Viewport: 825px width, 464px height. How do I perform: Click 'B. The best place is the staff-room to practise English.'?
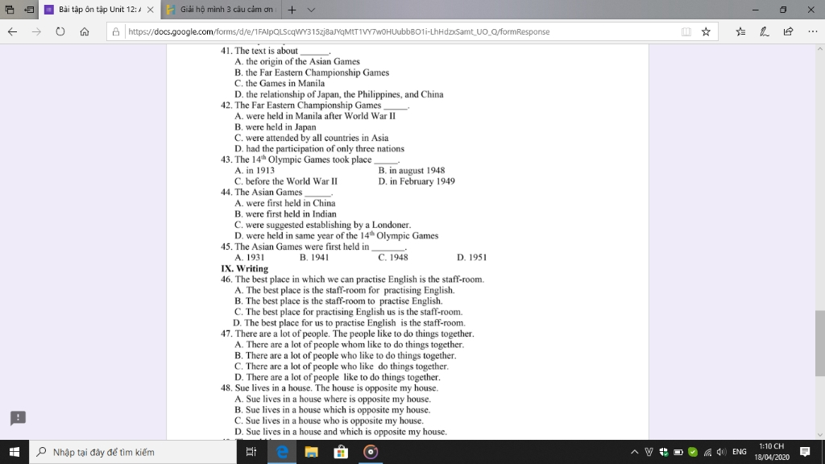tap(339, 301)
